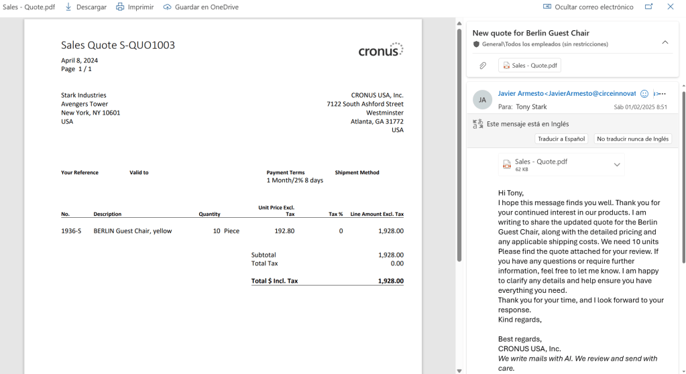The width and height of the screenshot is (686, 374).
Task: Click the unit price 192.80
Action: coord(284,231)
